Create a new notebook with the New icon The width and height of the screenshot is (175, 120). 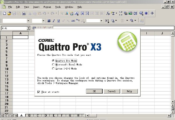click(x=4, y=13)
